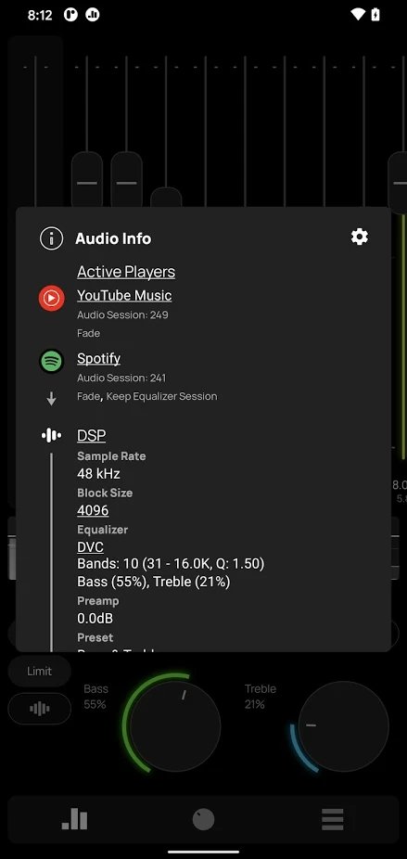
Task: Toggle waveform pill button under Limit
Action: 40,709
